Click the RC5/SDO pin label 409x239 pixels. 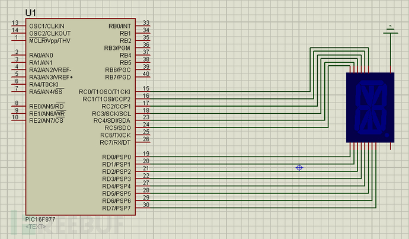pyautogui.click(x=117, y=128)
